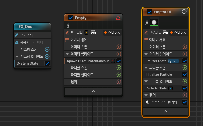Click red error dot on Spawn Burst Instantaneous
The height and width of the screenshot is (126, 203).
click(x=113, y=61)
